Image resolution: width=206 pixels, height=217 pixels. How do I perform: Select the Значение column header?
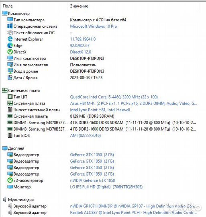(x=79, y=6)
